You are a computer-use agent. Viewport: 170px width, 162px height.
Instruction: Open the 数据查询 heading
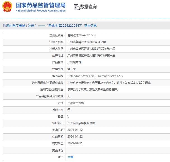click(x=88, y=7)
